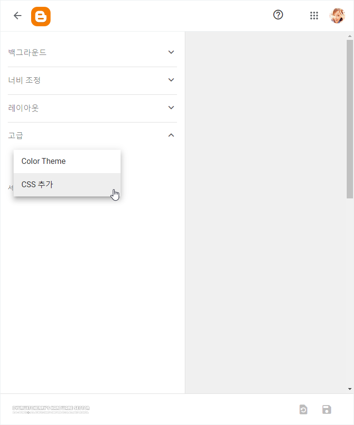Open the help icon
The image size is (354, 425).
[278, 15]
